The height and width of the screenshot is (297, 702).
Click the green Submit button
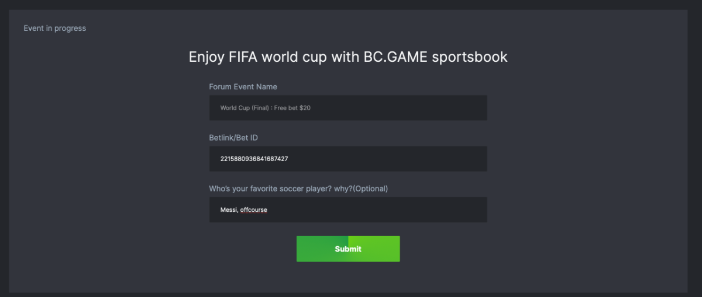click(348, 249)
